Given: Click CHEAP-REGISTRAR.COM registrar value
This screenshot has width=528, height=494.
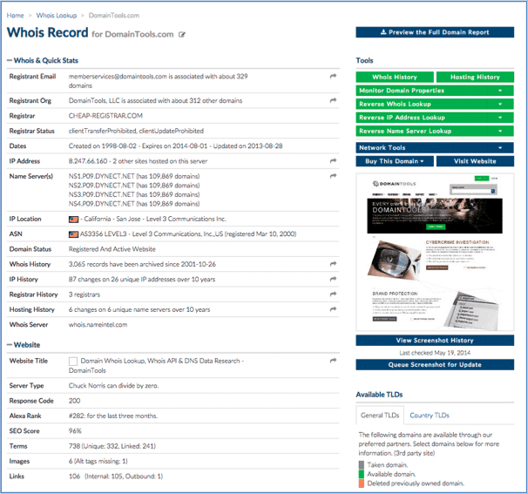Looking at the screenshot, I should pos(105,116).
